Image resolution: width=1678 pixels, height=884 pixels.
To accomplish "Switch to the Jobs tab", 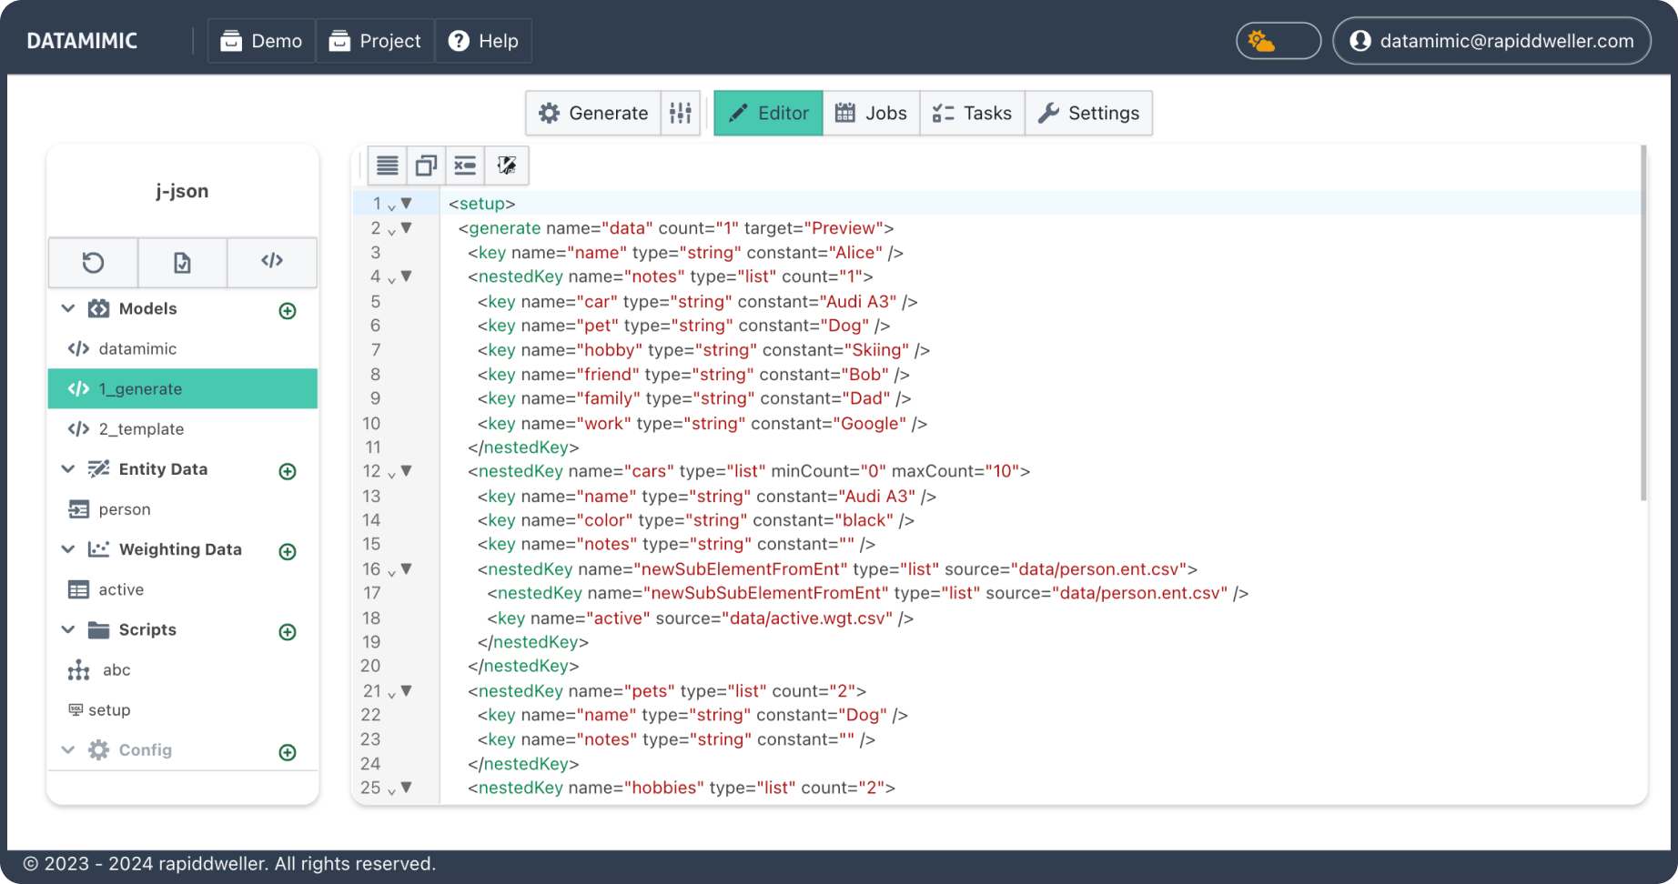I will pyautogui.click(x=870, y=113).
